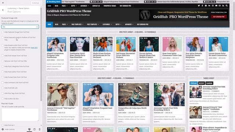This screenshot has width=235, height=132.
Task: Click share icon on Aenean Ut Eros tabbed item
Action: [x=200, y=107]
